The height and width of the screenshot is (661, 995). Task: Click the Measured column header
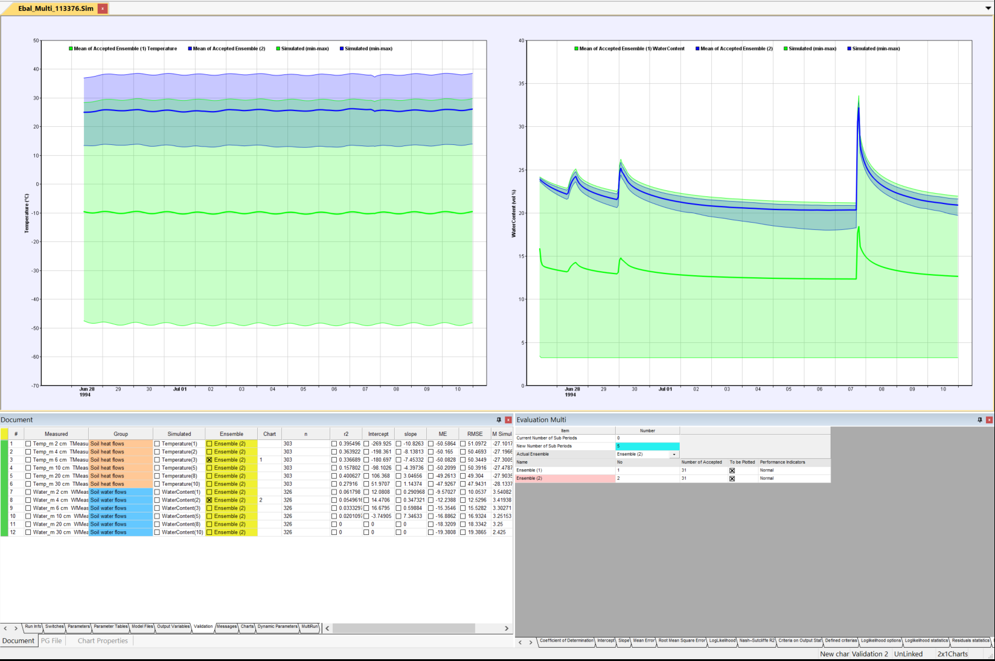tap(56, 433)
